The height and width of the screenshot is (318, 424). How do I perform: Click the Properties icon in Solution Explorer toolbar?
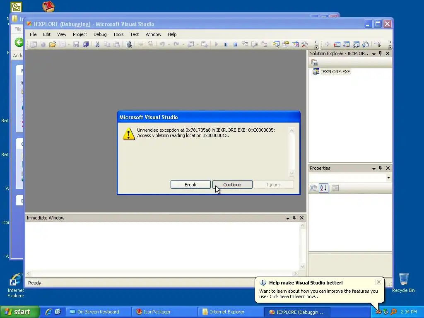tap(315, 63)
